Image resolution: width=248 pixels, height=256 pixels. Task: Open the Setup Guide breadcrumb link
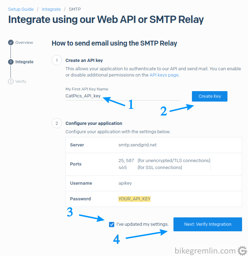[x=21, y=9]
